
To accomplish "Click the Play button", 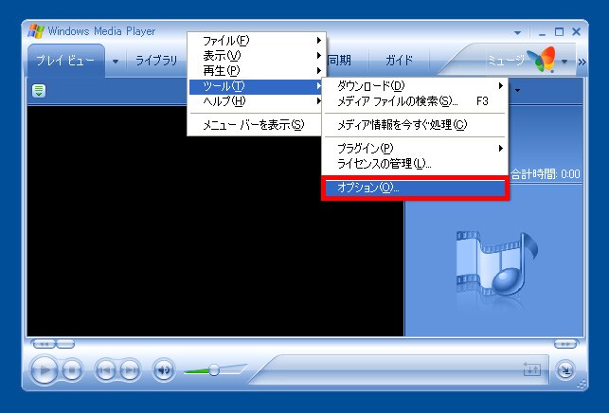I will tap(44, 370).
